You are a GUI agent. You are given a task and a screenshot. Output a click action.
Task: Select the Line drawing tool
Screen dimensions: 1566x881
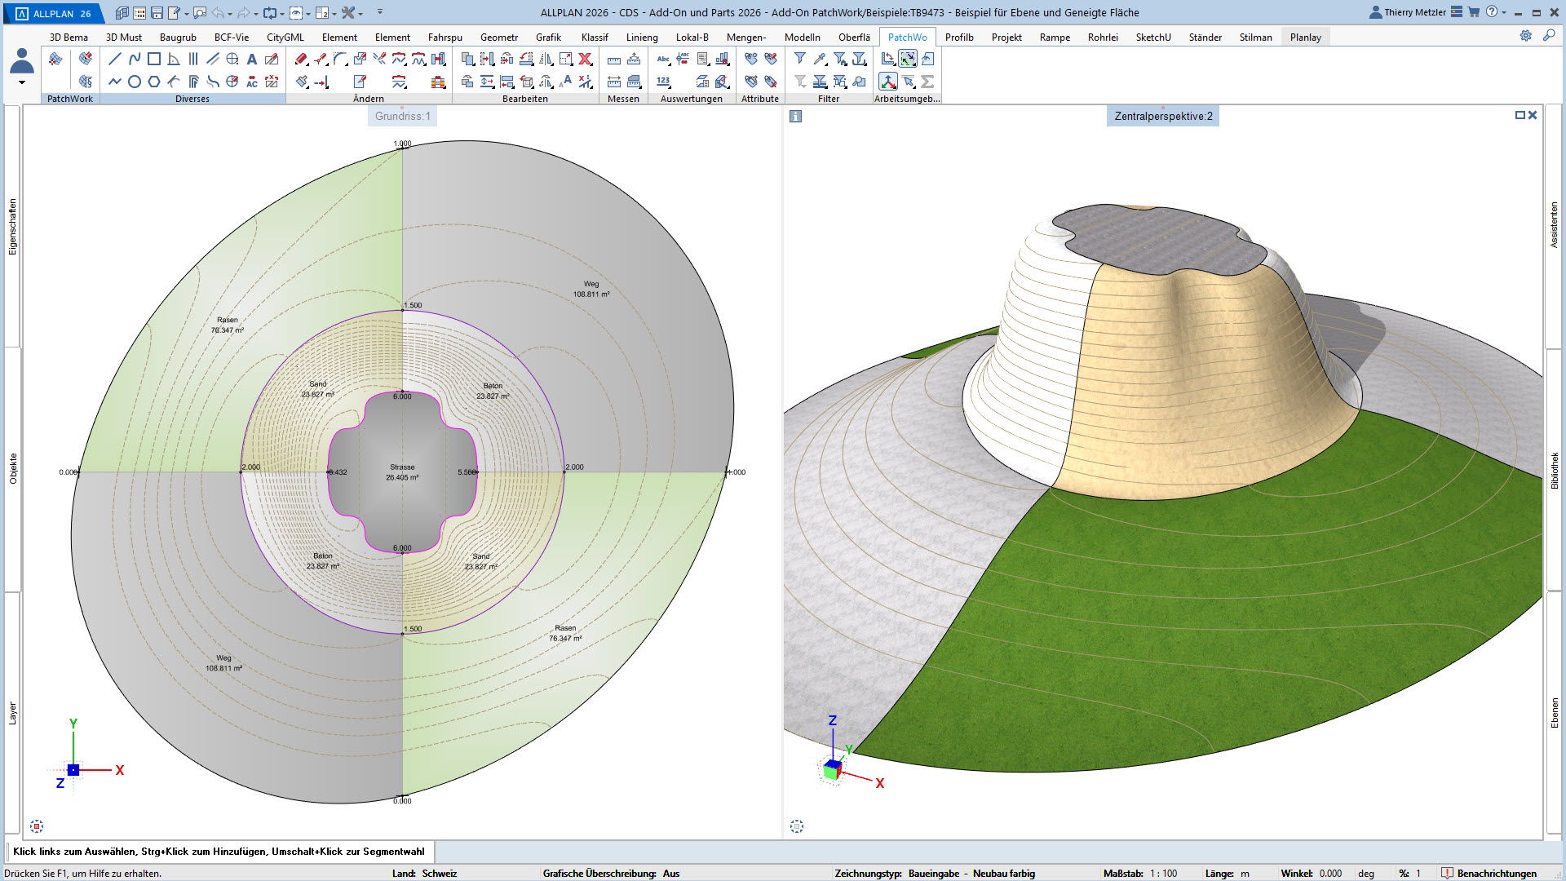(115, 59)
